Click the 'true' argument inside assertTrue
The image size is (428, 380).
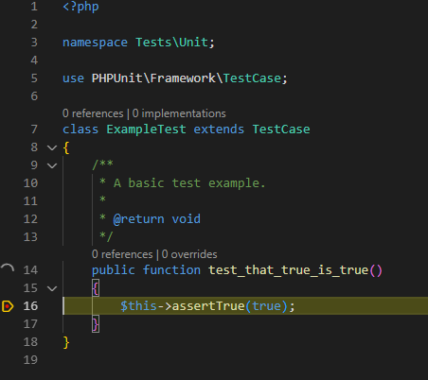point(266,306)
